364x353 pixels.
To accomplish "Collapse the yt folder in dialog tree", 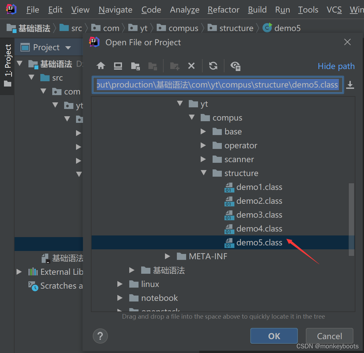I will click(180, 103).
